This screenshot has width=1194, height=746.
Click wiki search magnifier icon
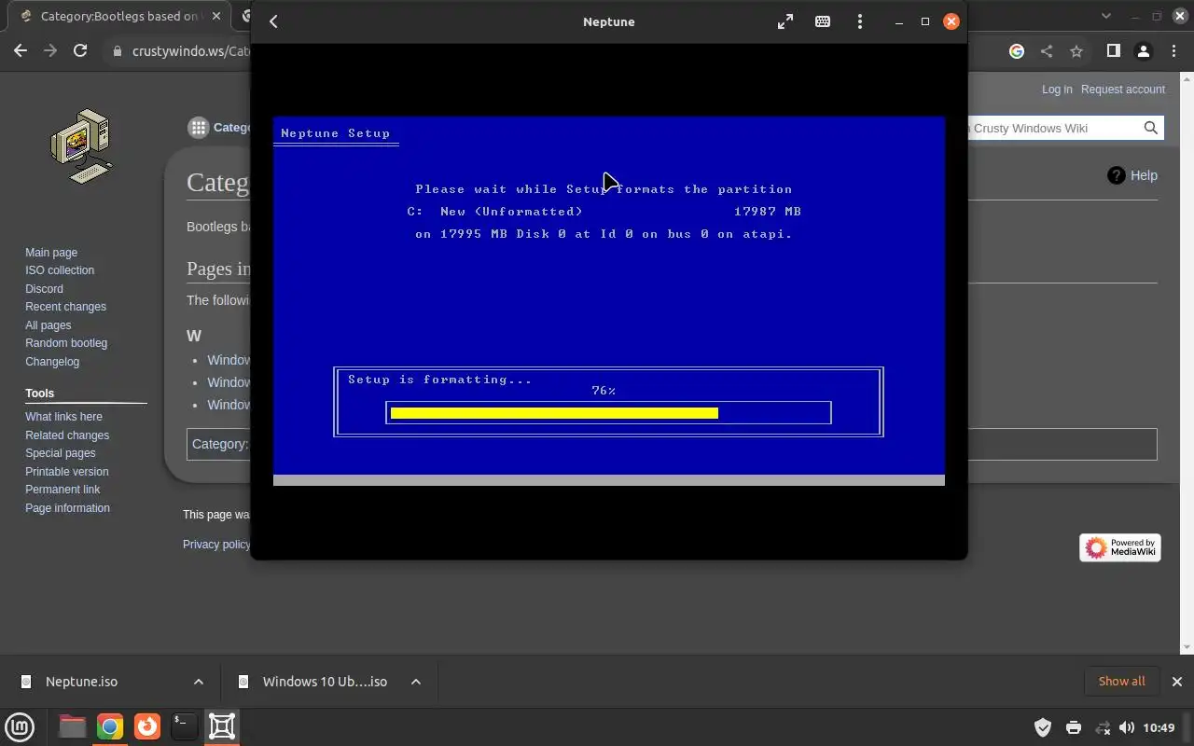pos(1151,128)
